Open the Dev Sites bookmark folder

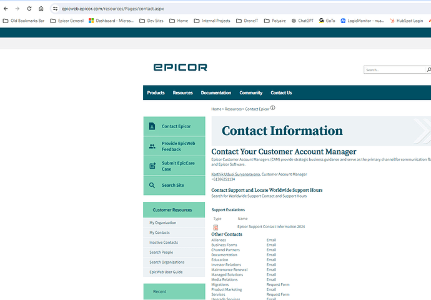click(x=151, y=21)
